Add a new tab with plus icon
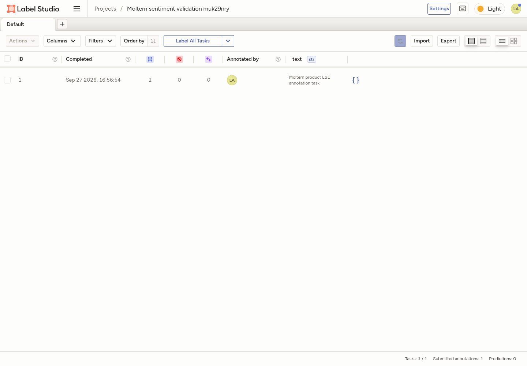 pos(62,24)
